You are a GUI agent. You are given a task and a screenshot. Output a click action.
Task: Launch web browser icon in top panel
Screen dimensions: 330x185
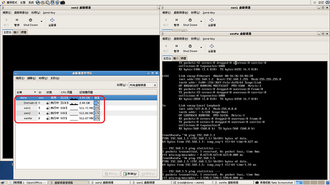pyautogui.click(x=38, y=2)
